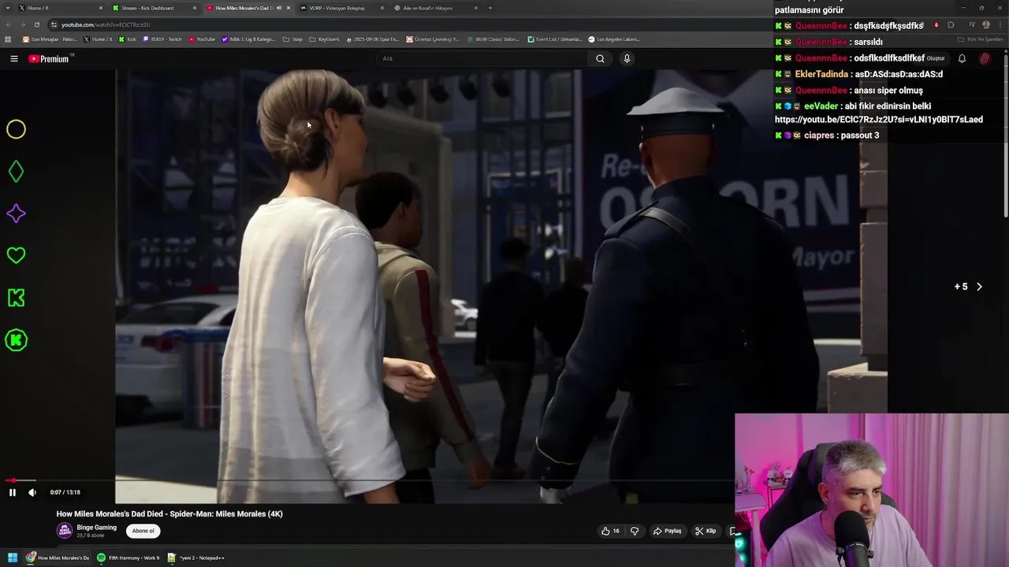Open the Notepad++ yeni 2 taskbar item
This screenshot has width=1009, height=567.
196,558
